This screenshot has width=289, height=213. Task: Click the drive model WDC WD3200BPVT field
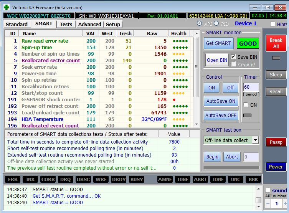(39, 16)
